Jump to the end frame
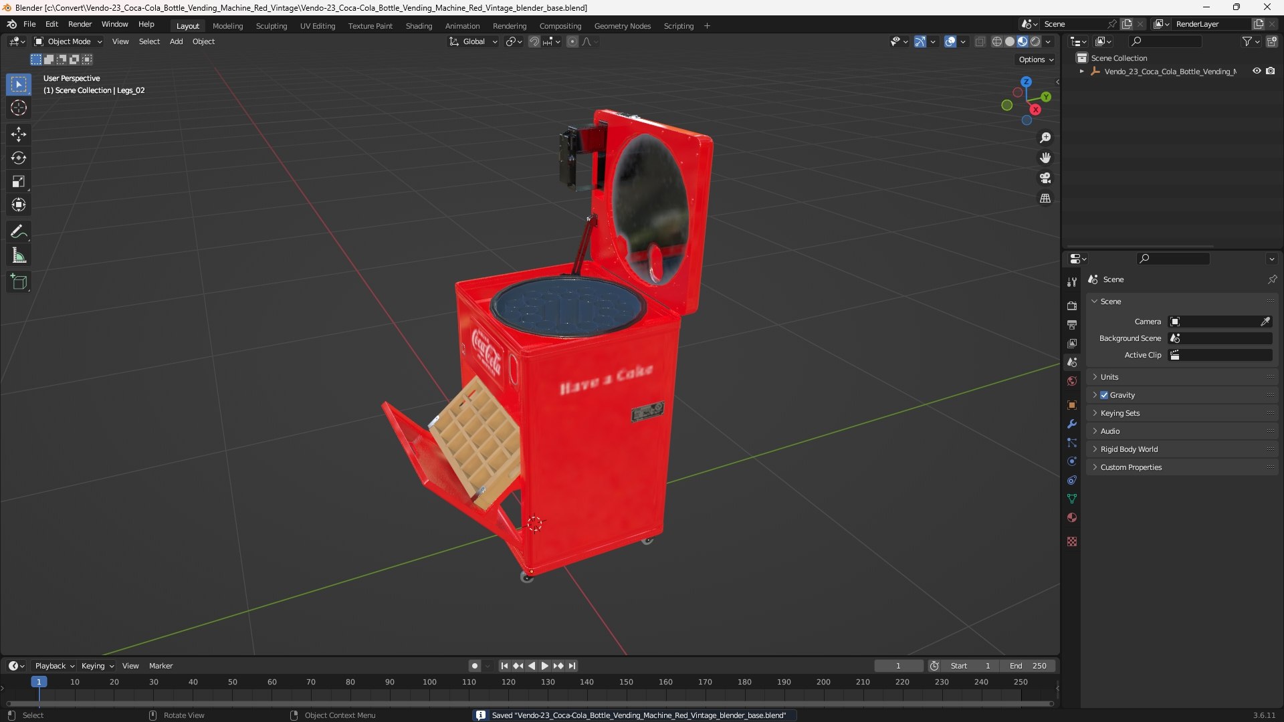 pos(572,666)
